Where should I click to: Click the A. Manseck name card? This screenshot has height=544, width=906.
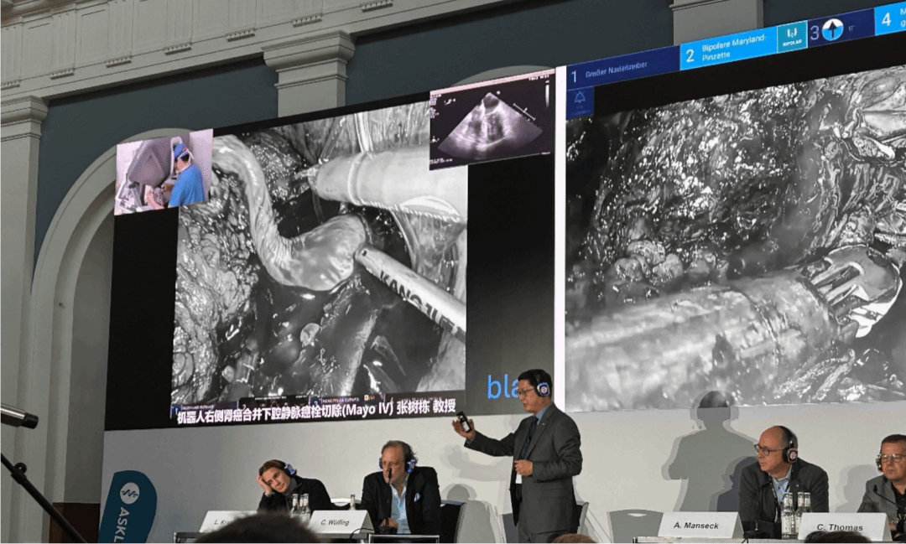click(700, 525)
